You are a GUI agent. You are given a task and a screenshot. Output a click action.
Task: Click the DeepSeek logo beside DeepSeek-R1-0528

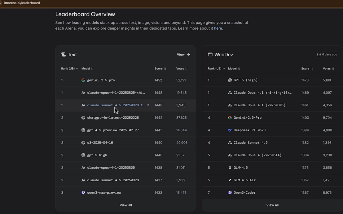[x=230, y=130]
